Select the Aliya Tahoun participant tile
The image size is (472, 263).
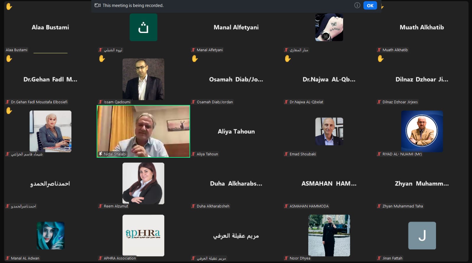point(236,131)
